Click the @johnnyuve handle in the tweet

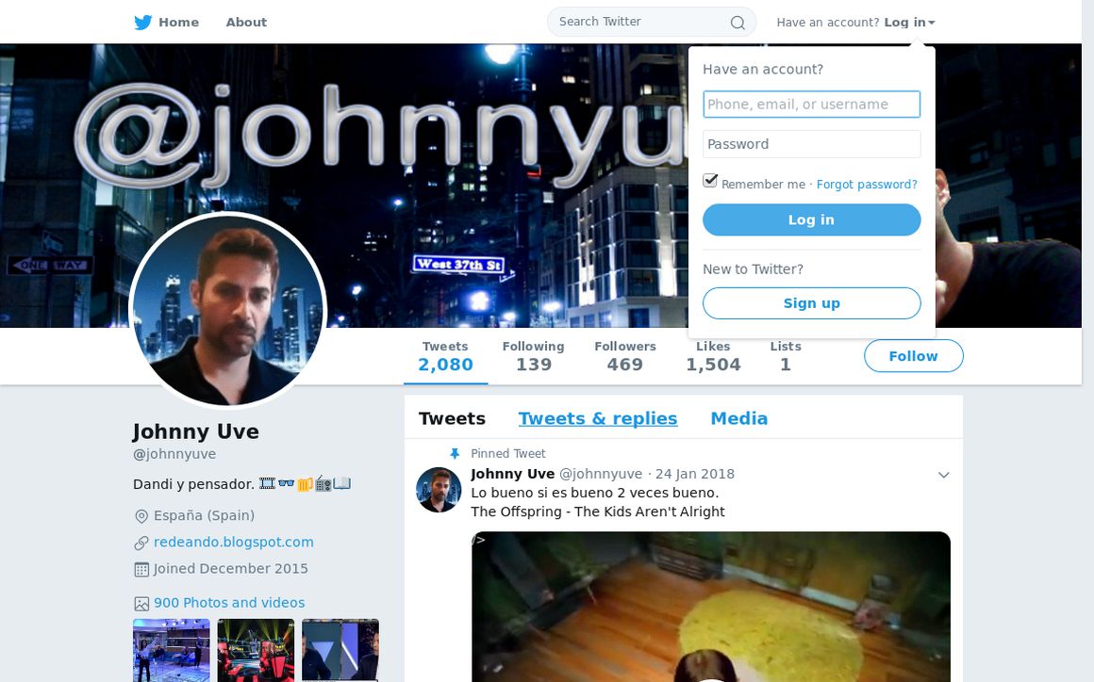click(601, 474)
